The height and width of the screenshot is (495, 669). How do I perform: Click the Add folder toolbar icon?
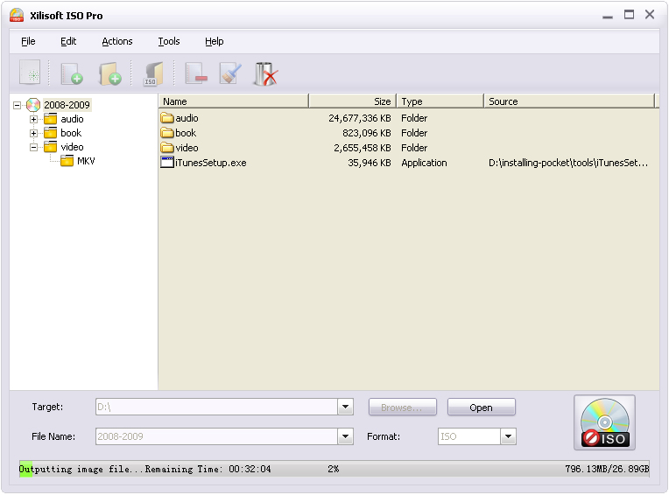[x=109, y=73]
